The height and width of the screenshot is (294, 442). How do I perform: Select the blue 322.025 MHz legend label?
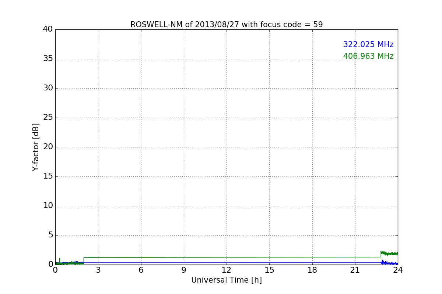(368, 44)
